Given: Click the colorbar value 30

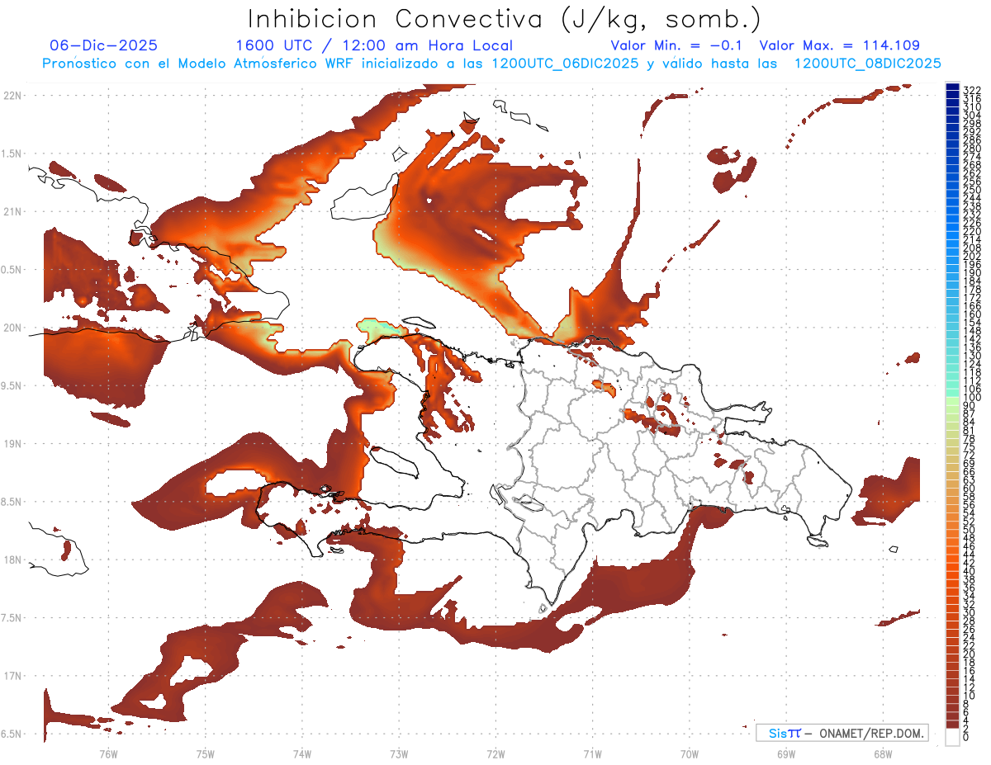Looking at the screenshot, I should point(969,612).
